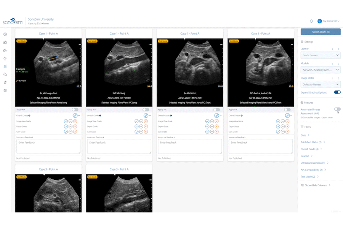
Task: Enable Automated Image Assessment (AIA) feature
Action: tap(337, 109)
